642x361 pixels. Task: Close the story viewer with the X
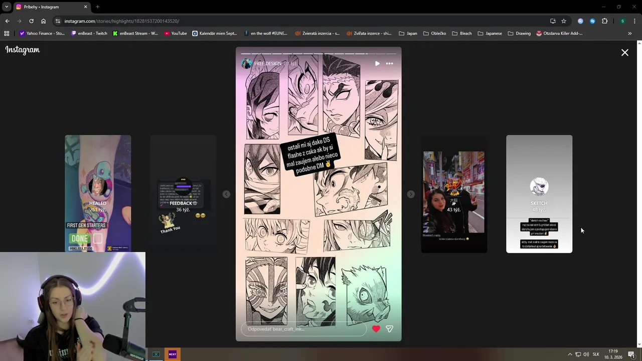625,52
